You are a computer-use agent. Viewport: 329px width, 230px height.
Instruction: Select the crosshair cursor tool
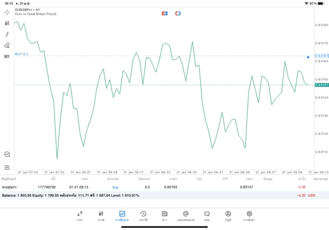click(7, 12)
